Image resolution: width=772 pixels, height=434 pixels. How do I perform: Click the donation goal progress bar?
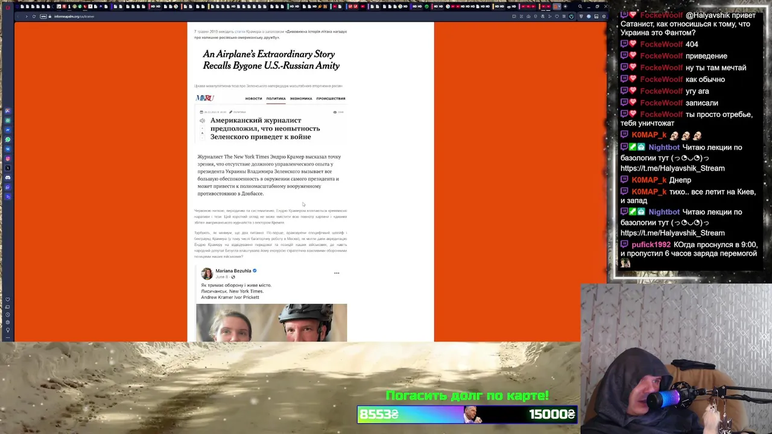coord(467,414)
